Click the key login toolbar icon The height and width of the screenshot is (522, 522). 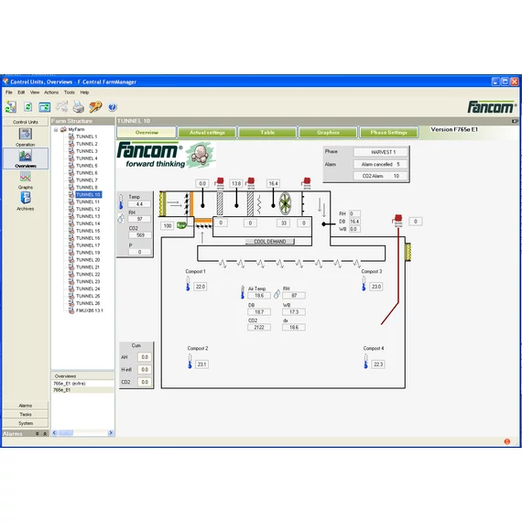pos(95,107)
